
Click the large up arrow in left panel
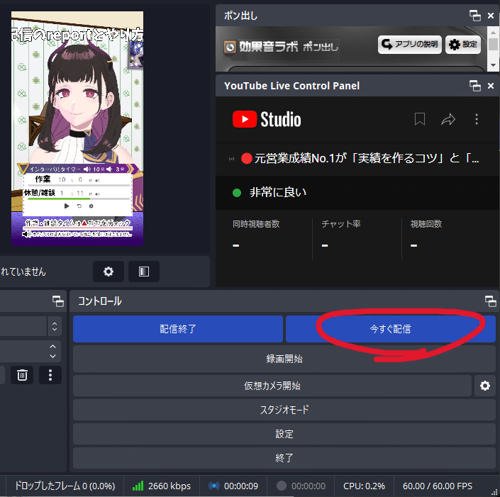pyautogui.click(x=53, y=346)
